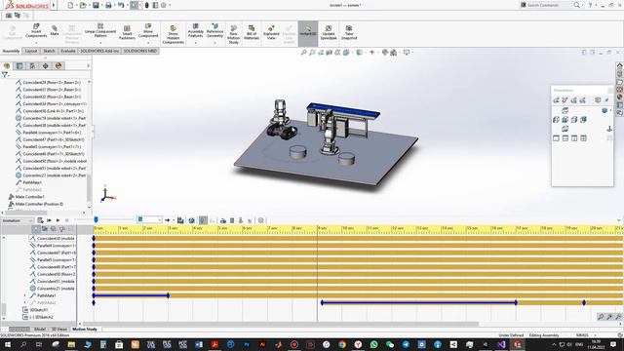Viewport: 624px width, 351px height.
Task: Open the dropdown under Assembly Features
Action: point(195,43)
